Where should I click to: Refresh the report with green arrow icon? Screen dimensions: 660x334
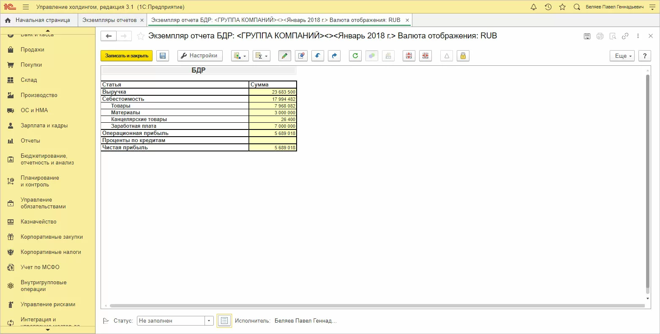(355, 56)
